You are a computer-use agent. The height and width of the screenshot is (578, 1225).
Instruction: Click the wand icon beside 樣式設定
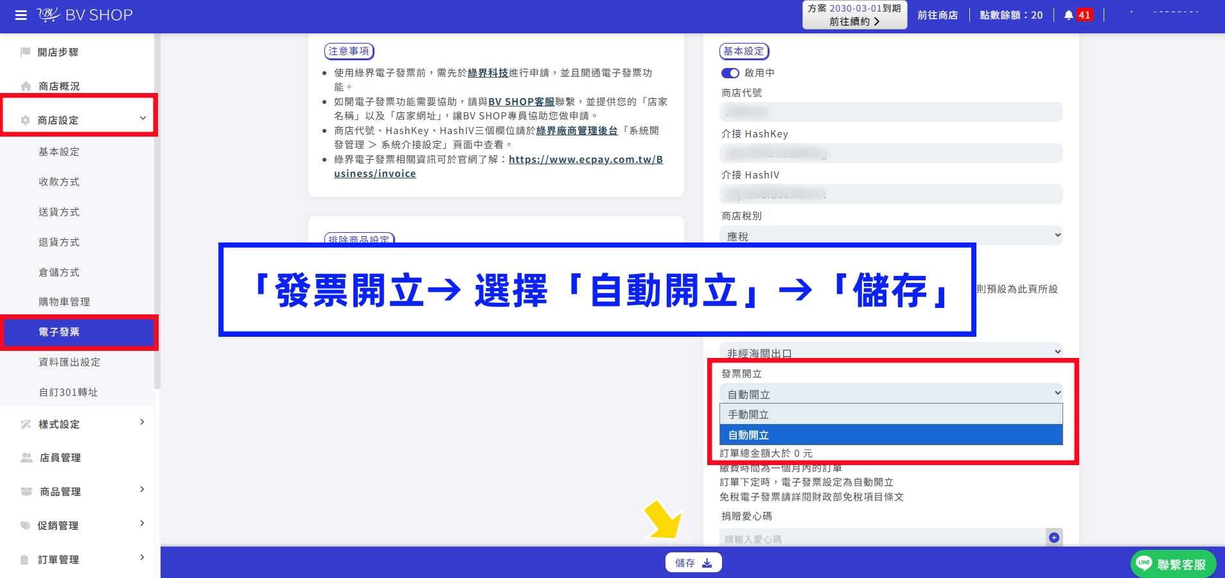coord(26,424)
